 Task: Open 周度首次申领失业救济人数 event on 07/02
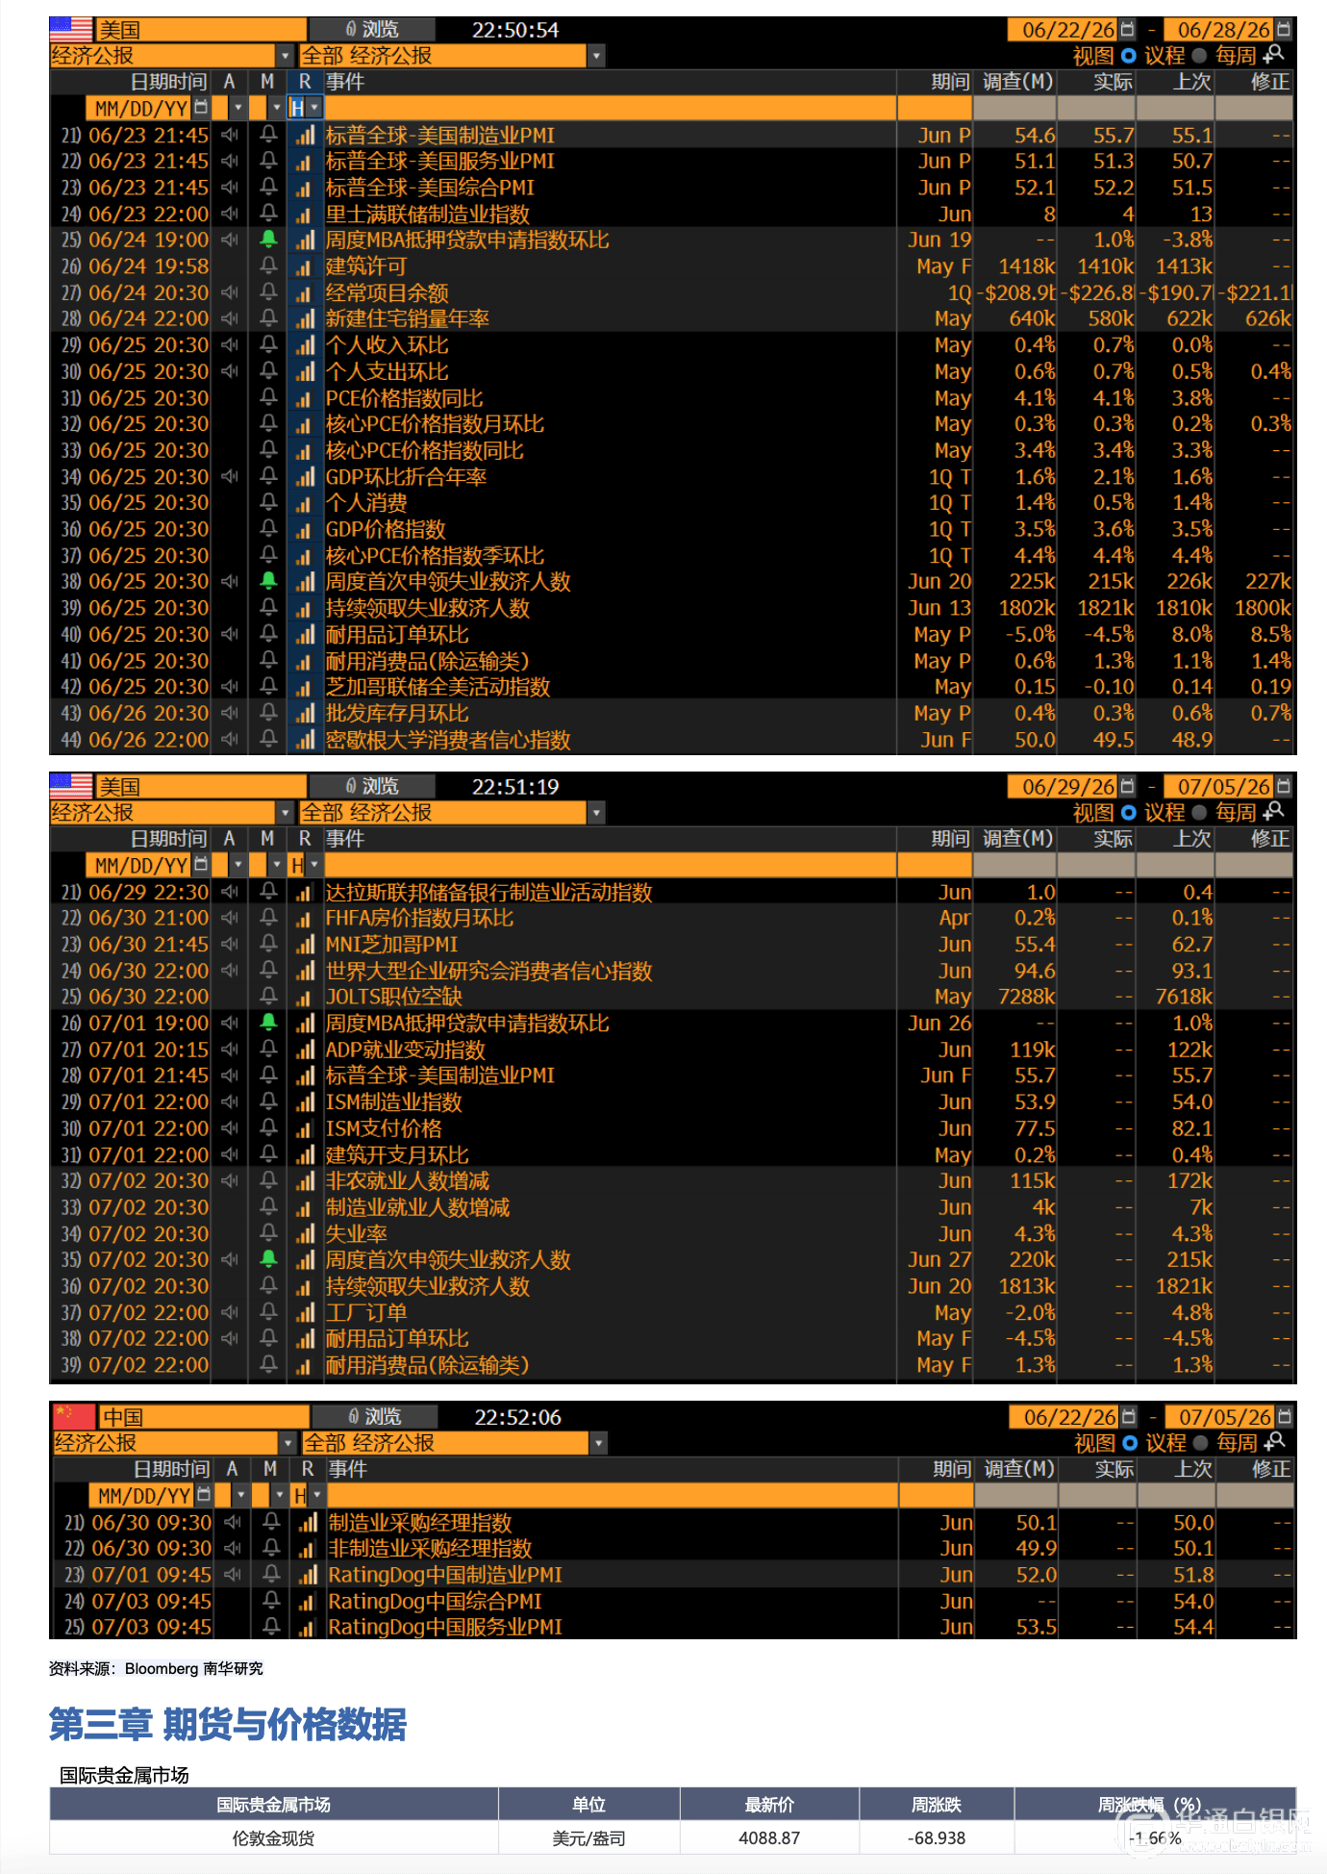point(448,1260)
